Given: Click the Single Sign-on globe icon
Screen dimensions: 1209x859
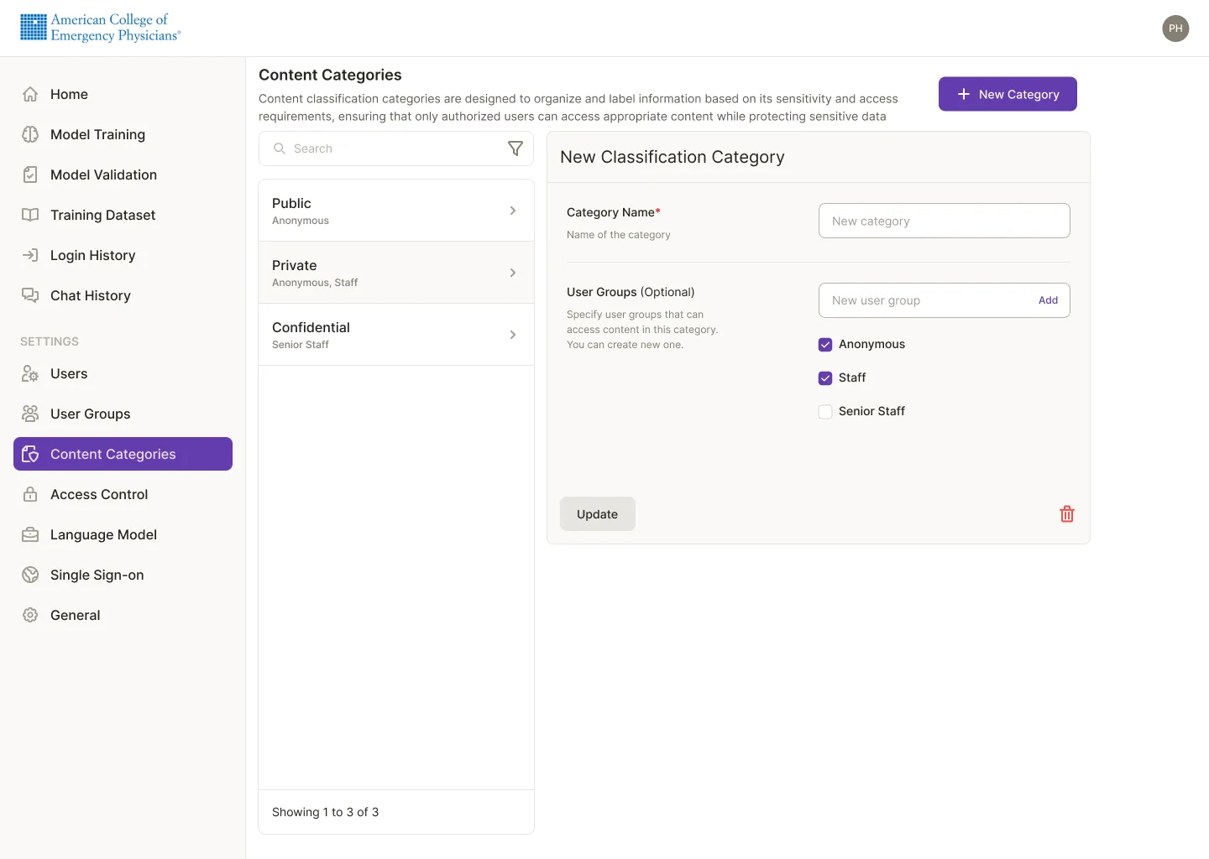Looking at the screenshot, I should pyautogui.click(x=30, y=575).
